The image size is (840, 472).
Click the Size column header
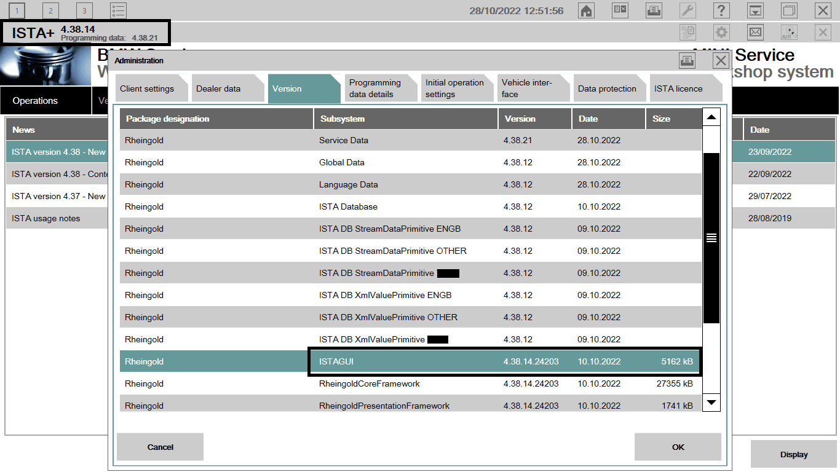(674, 119)
